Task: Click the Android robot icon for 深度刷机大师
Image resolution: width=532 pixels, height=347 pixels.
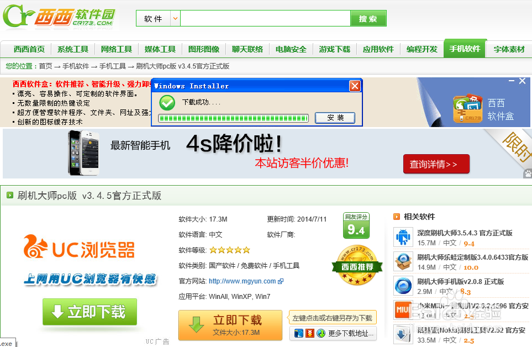Action: (403, 236)
